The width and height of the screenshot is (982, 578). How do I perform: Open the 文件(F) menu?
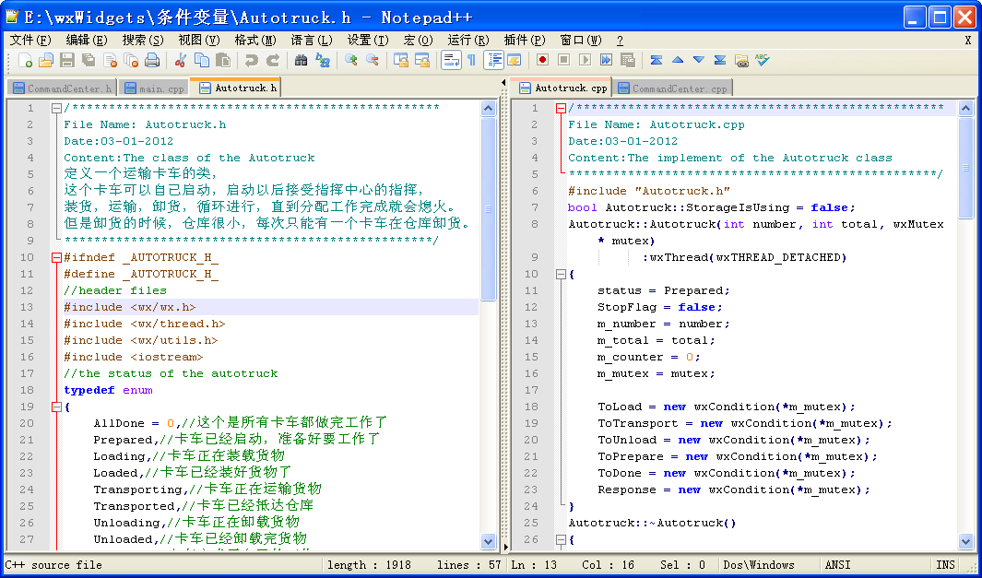pos(30,40)
